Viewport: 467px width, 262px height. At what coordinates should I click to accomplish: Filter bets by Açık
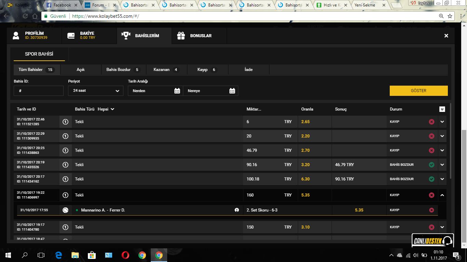pos(81,70)
